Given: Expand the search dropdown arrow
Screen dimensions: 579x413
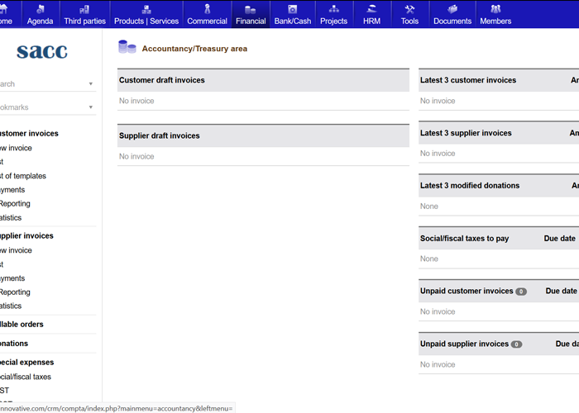Looking at the screenshot, I should [91, 84].
